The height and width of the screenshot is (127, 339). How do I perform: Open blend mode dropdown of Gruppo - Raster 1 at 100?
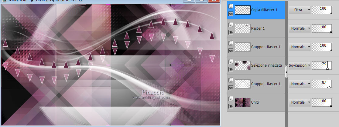click(x=300, y=47)
